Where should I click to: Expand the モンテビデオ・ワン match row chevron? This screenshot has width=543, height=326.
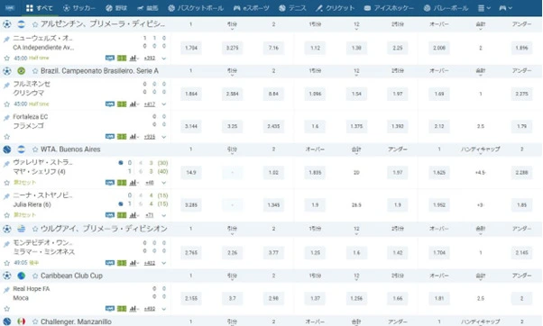coord(164,264)
